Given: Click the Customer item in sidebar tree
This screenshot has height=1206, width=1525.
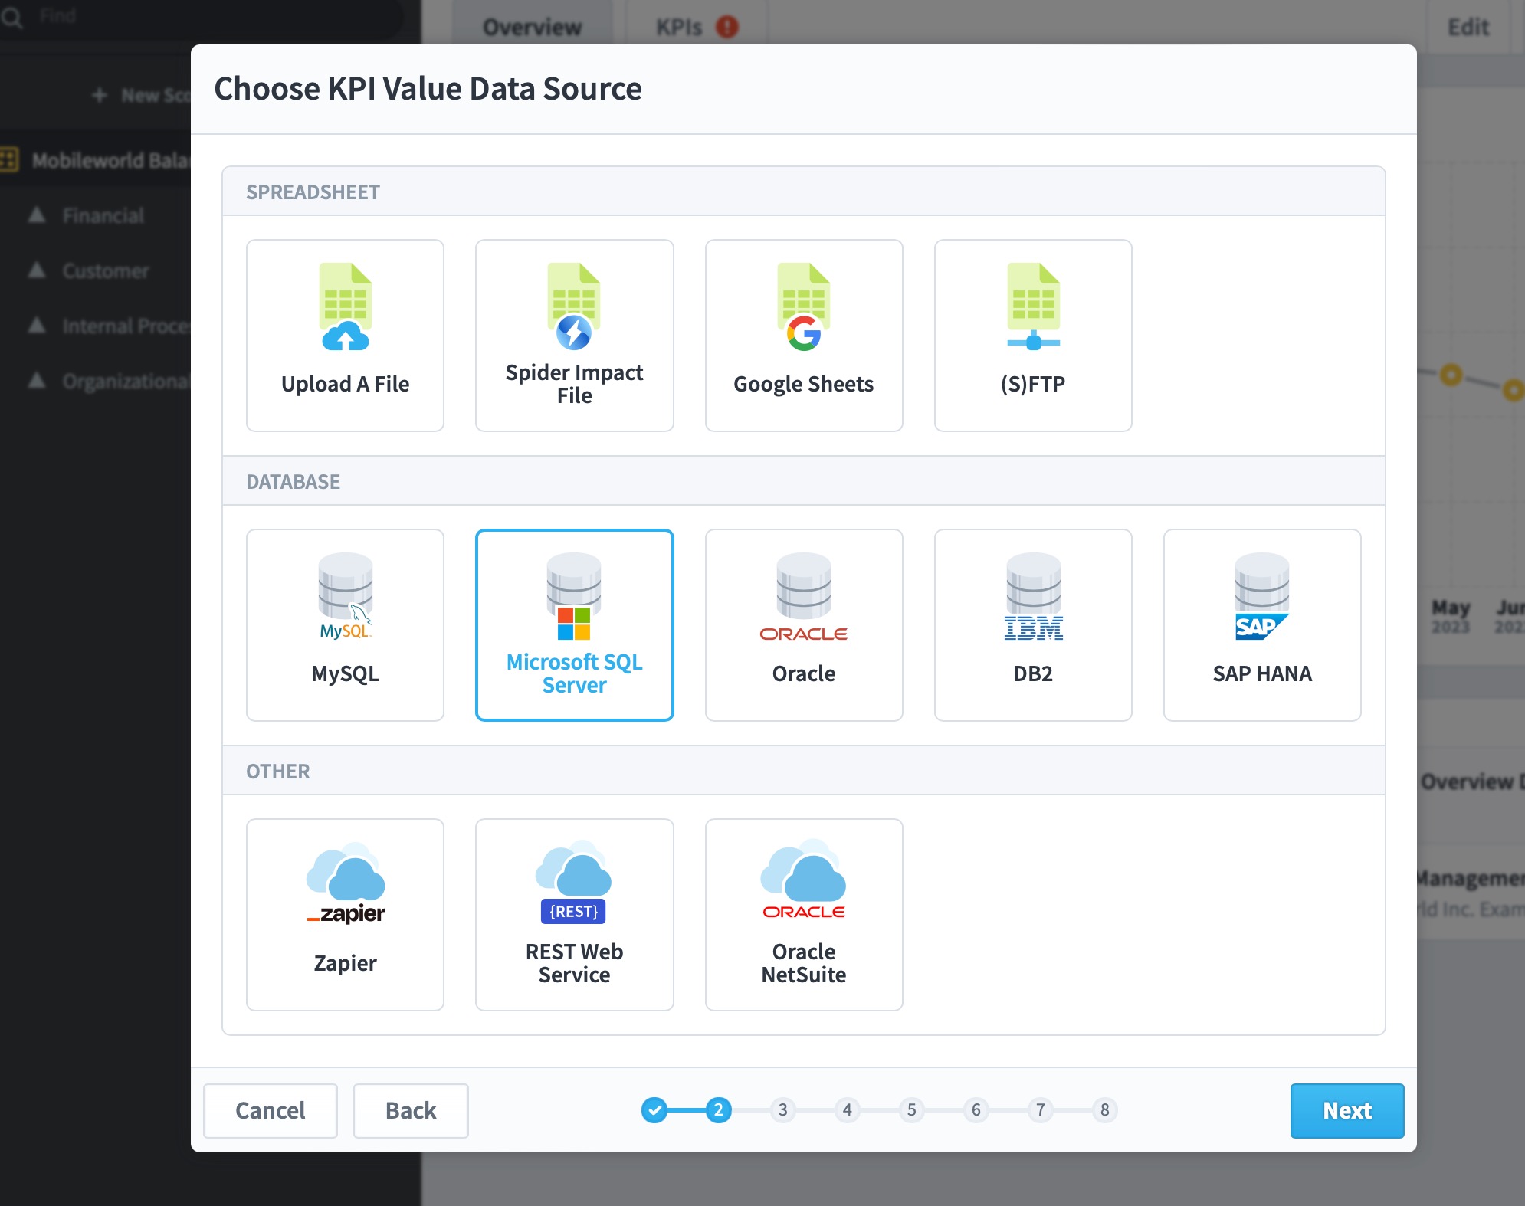Looking at the screenshot, I should (106, 270).
